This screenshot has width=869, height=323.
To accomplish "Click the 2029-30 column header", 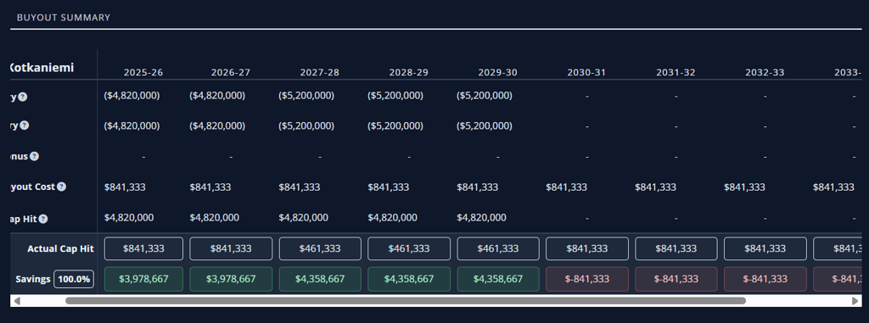I will click(497, 73).
